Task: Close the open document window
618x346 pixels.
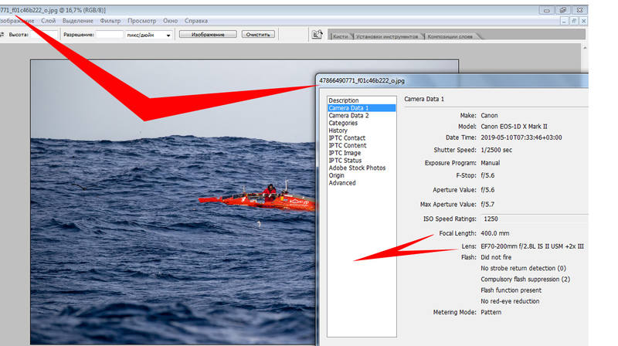Action: pyautogui.click(x=584, y=21)
